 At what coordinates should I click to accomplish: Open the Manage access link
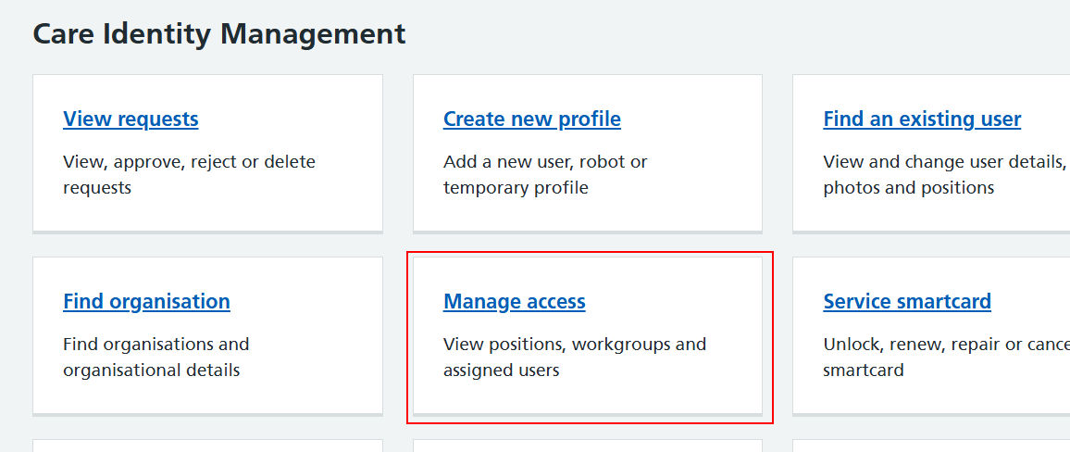(514, 302)
